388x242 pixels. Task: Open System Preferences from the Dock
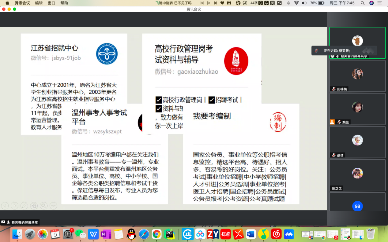click(68, 234)
